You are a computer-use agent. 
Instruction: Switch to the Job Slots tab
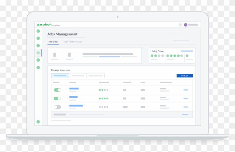coord(53,42)
